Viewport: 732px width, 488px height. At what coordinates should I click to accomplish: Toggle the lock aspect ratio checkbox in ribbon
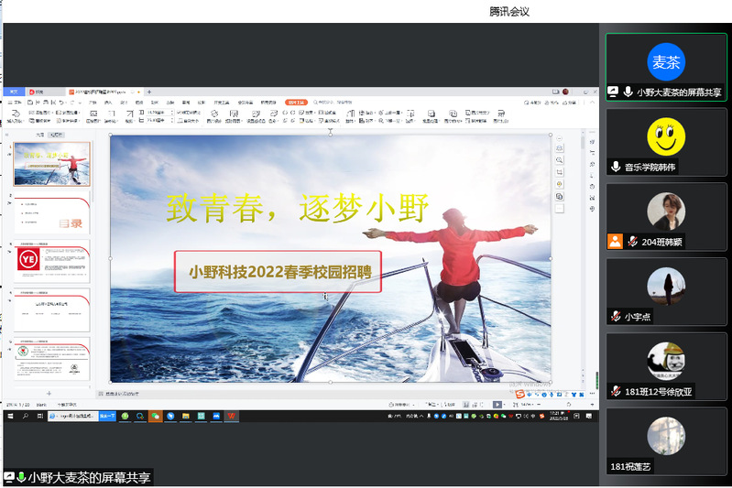pyautogui.click(x=180, y=113)
